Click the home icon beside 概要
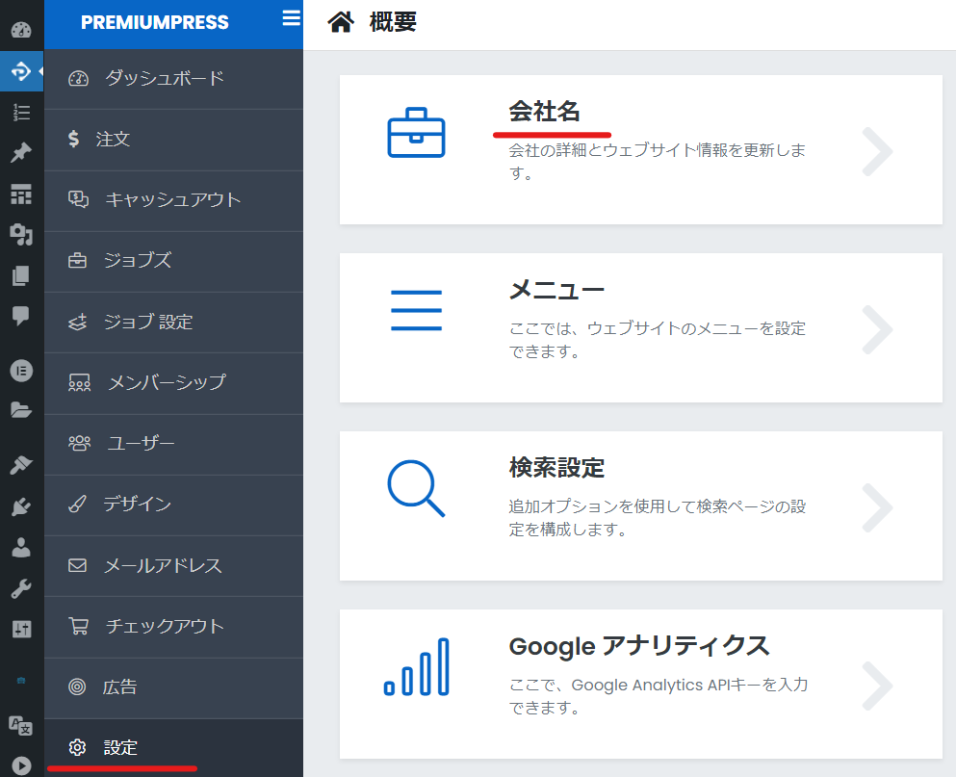This screenshot has height=777, width=956. pos(341,22)
